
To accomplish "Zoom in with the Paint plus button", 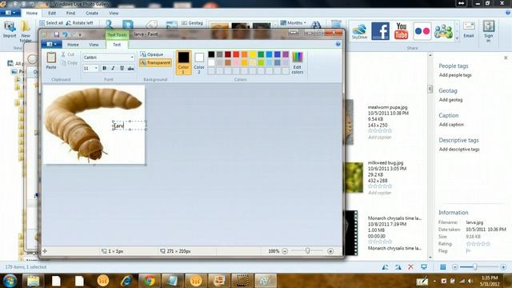I will (330, 251).
